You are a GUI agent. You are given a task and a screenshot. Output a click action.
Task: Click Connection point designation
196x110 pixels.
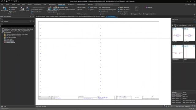click(107, 9)
